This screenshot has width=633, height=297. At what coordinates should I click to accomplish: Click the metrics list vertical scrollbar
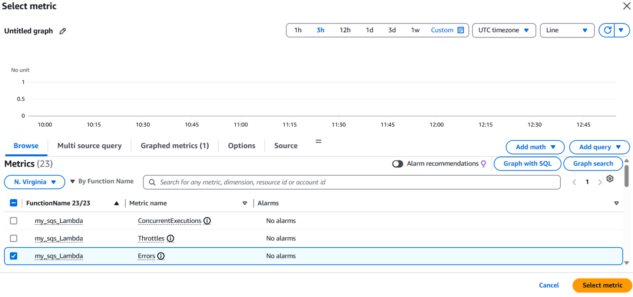point(627,176)
